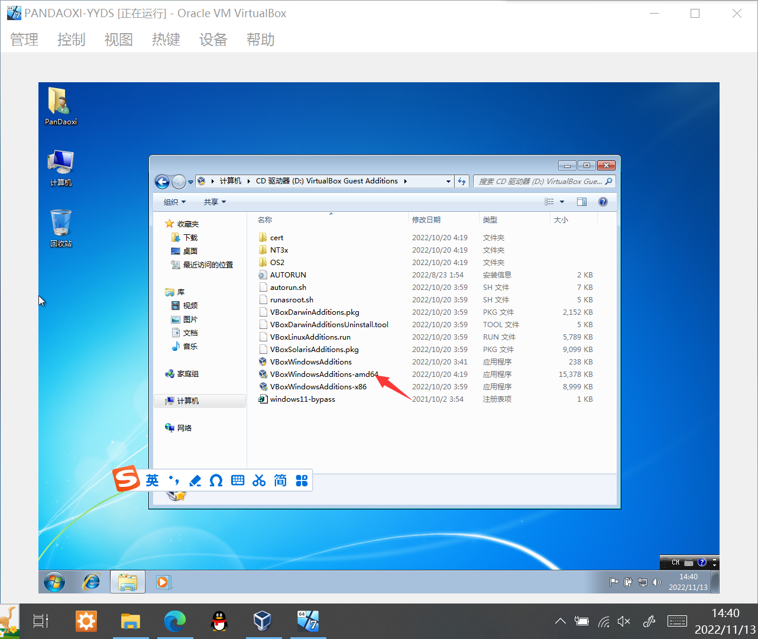
Task: Open Sogou soft keyboard icon
Action: [238, 480]
